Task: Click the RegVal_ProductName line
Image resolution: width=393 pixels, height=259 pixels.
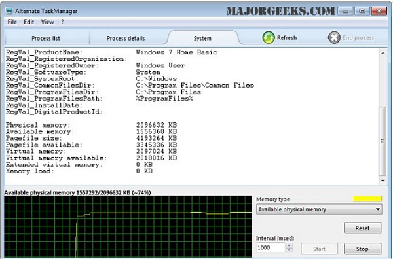Action: 111,52
